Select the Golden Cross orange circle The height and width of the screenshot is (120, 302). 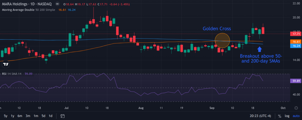pos(222,40)
